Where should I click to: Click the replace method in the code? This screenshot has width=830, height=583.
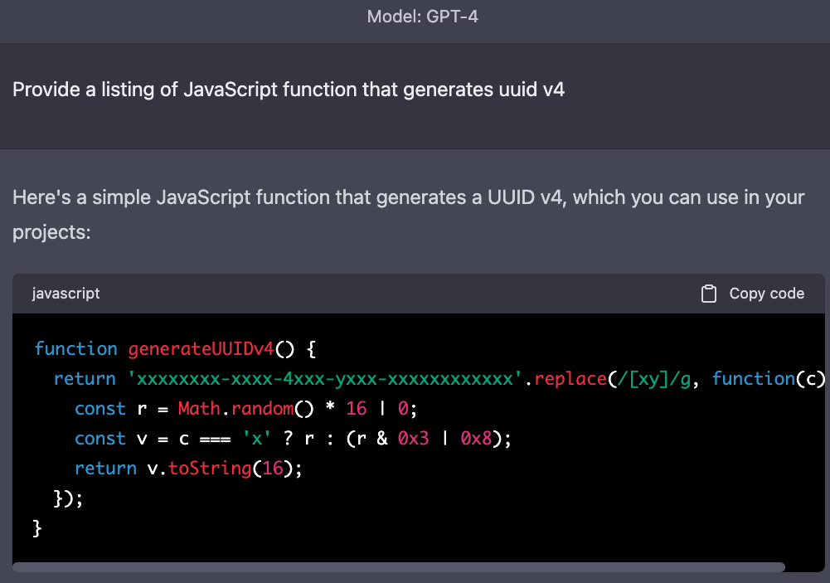coord(570,379)
